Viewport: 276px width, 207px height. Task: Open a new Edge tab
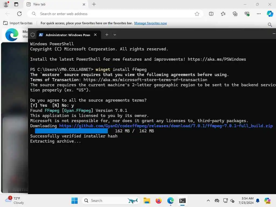click(x=94, y=4)
